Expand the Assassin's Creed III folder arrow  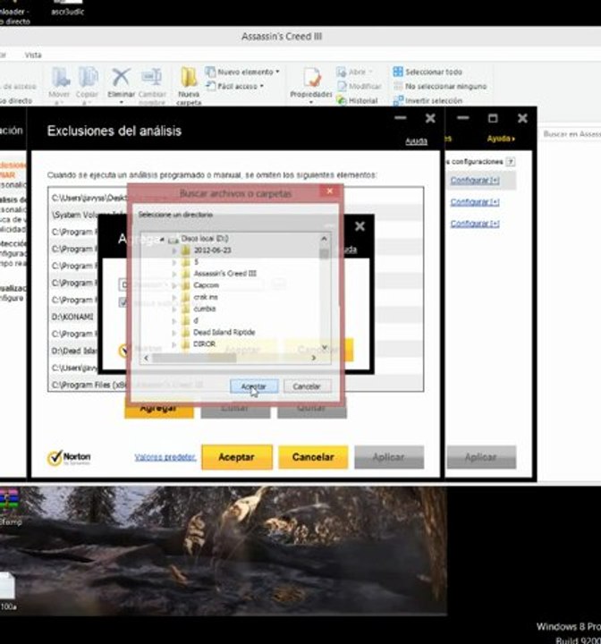click(174, 274)
